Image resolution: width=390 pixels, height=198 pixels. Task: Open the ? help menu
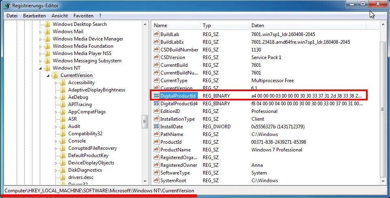pos(100,16)
